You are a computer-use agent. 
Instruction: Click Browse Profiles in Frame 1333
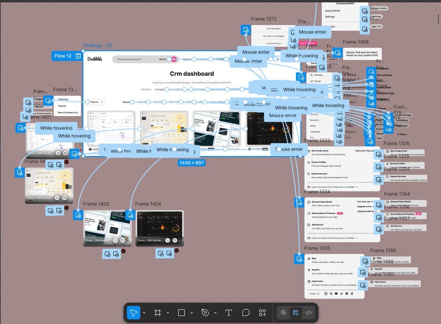[319, 162]
